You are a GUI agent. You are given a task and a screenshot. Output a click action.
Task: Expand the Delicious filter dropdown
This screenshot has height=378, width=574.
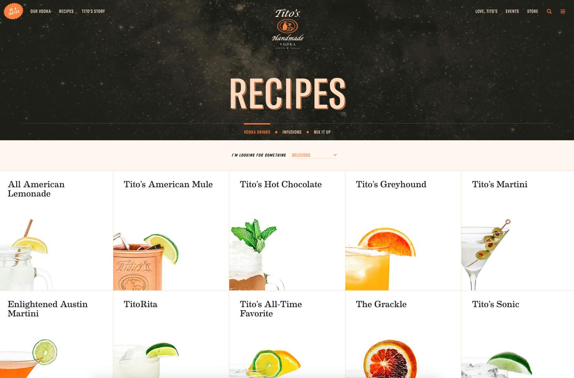(314, 155)
